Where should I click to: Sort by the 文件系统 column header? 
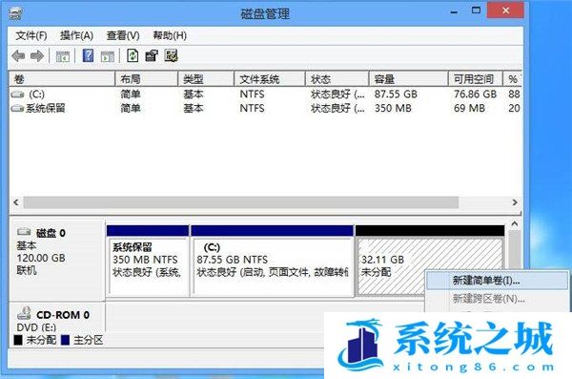(269, 79)
